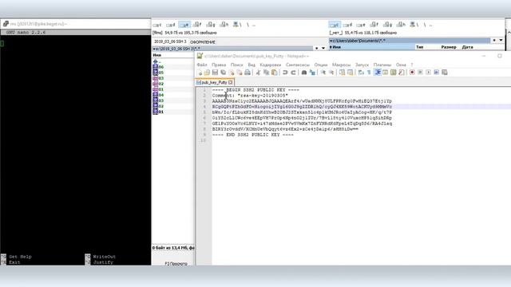Select file 05 in the left panel list
The image size is (511, 287).
coord(158,73)
